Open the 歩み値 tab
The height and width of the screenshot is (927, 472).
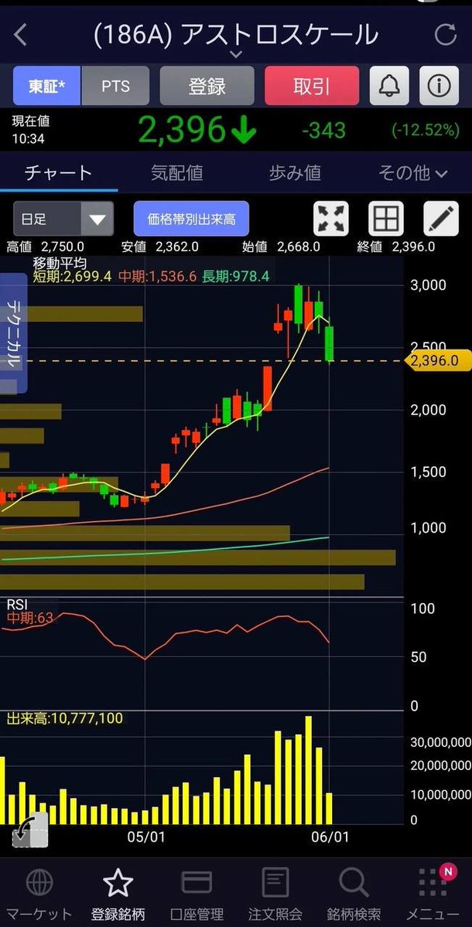click(x=295, y=172)
